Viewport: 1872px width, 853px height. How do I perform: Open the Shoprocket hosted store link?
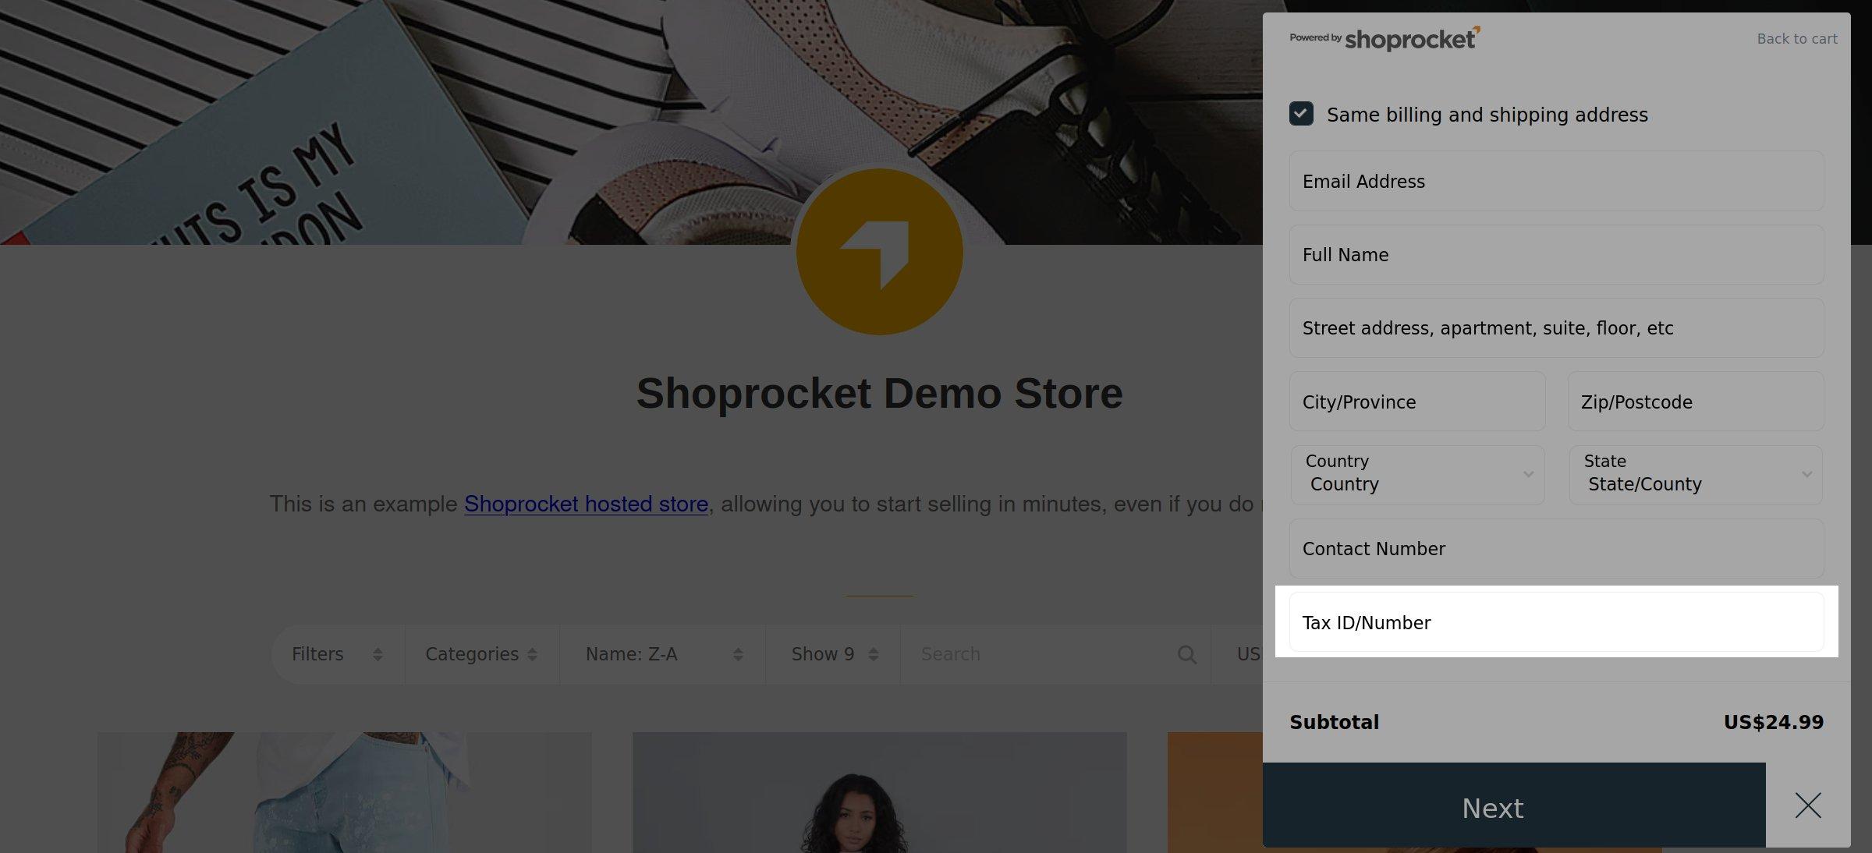point(586,504)
